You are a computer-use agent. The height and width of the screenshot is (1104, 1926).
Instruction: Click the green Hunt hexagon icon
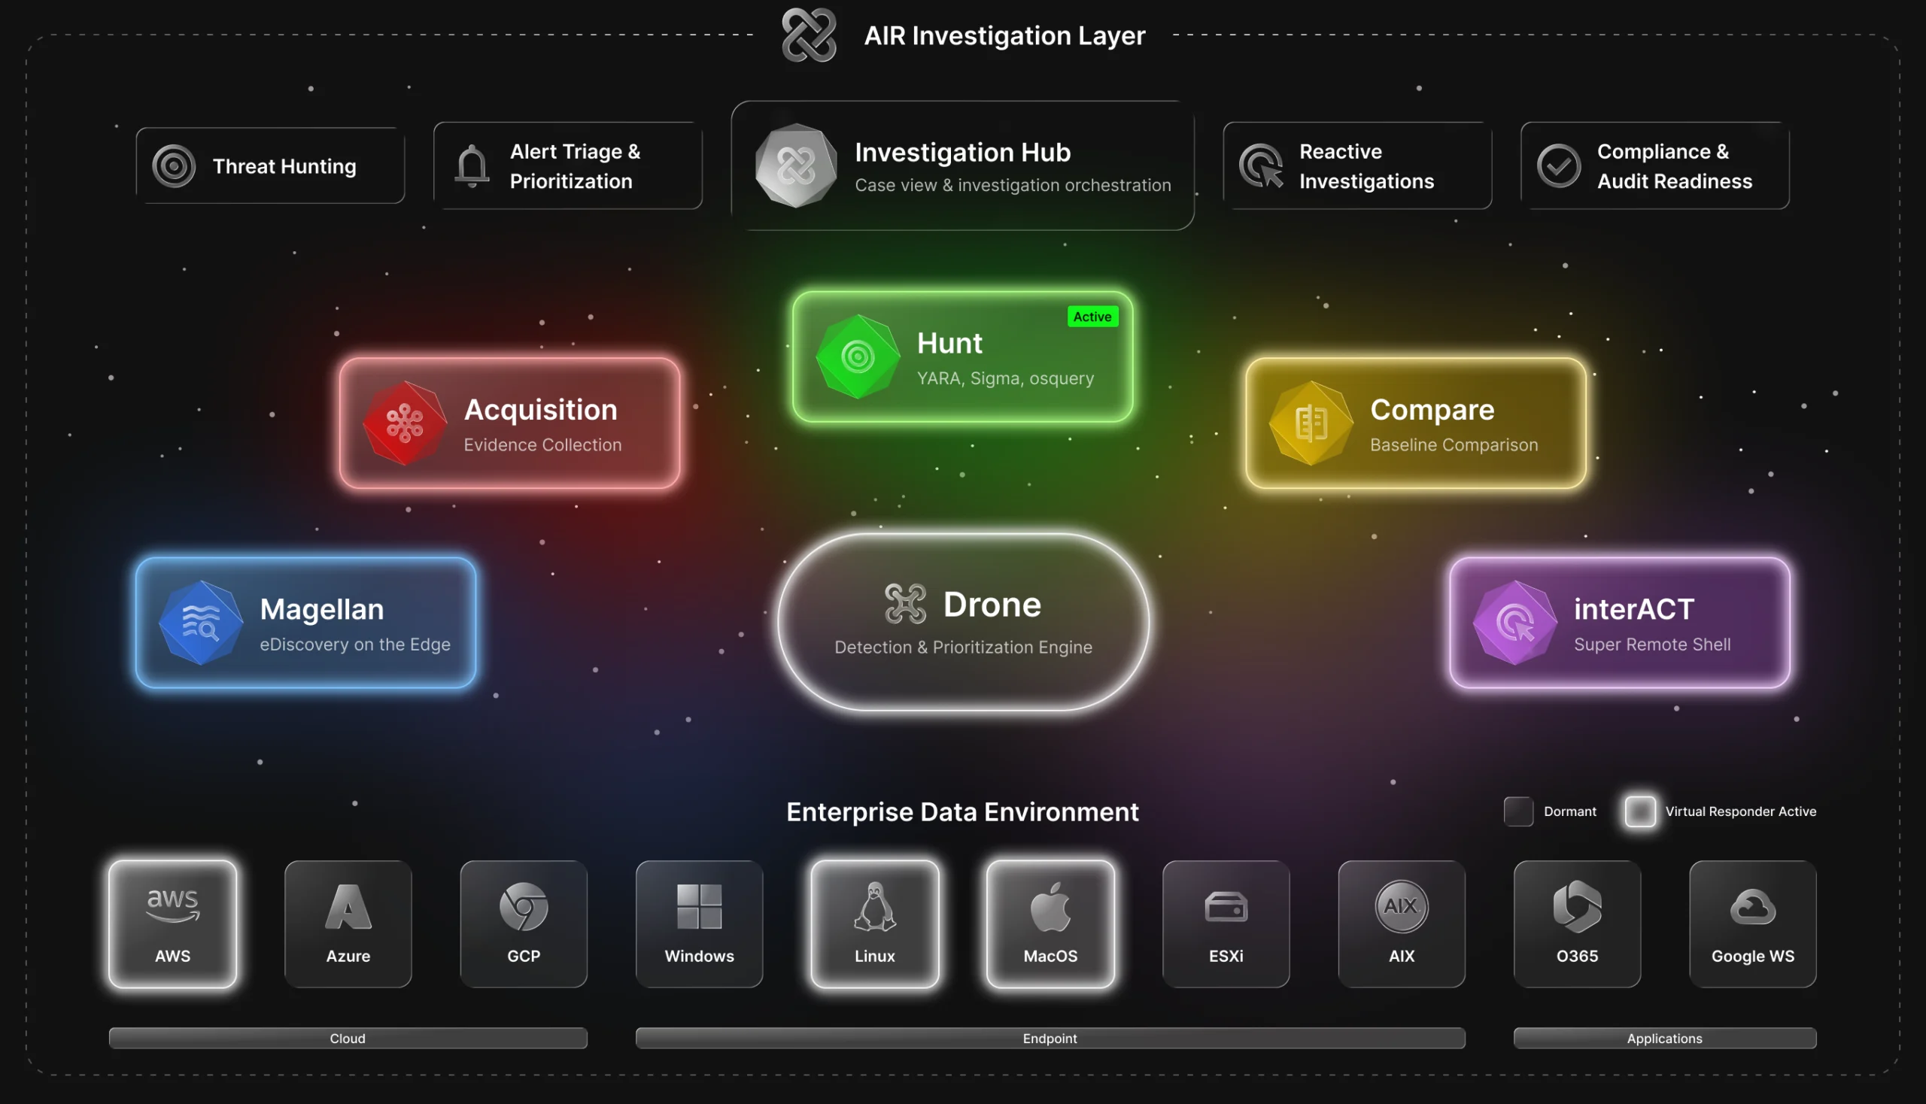pos(858,356)
